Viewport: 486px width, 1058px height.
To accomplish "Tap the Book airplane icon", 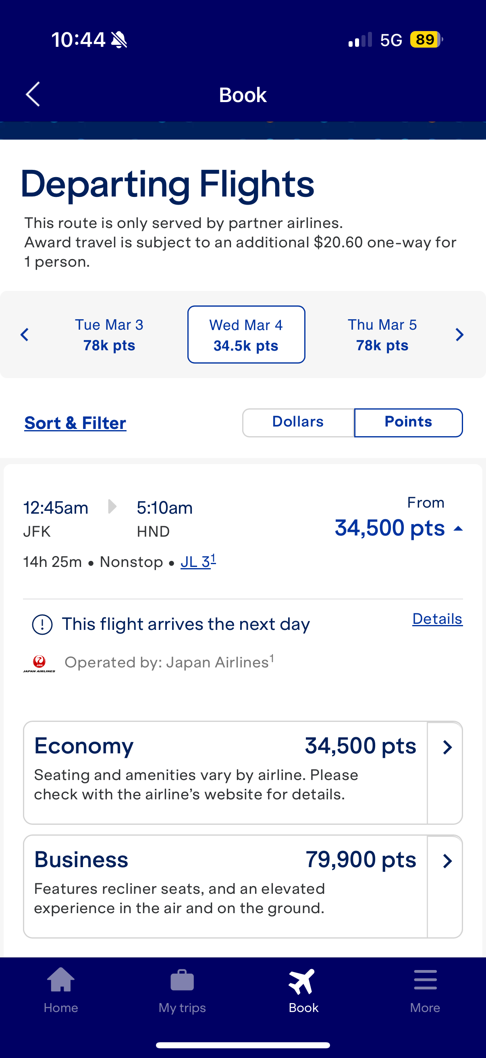I will point(303,981).
